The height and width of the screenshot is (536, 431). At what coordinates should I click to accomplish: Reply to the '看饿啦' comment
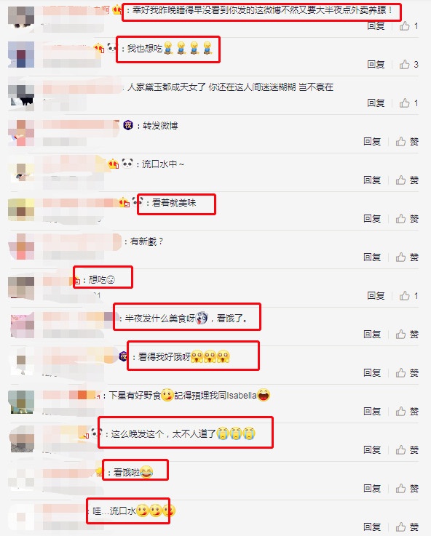coord(372,489)
